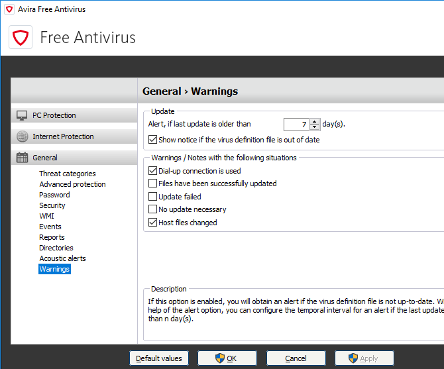Click 'Alert, if last update is older than' label

click(x=199, y=124)
